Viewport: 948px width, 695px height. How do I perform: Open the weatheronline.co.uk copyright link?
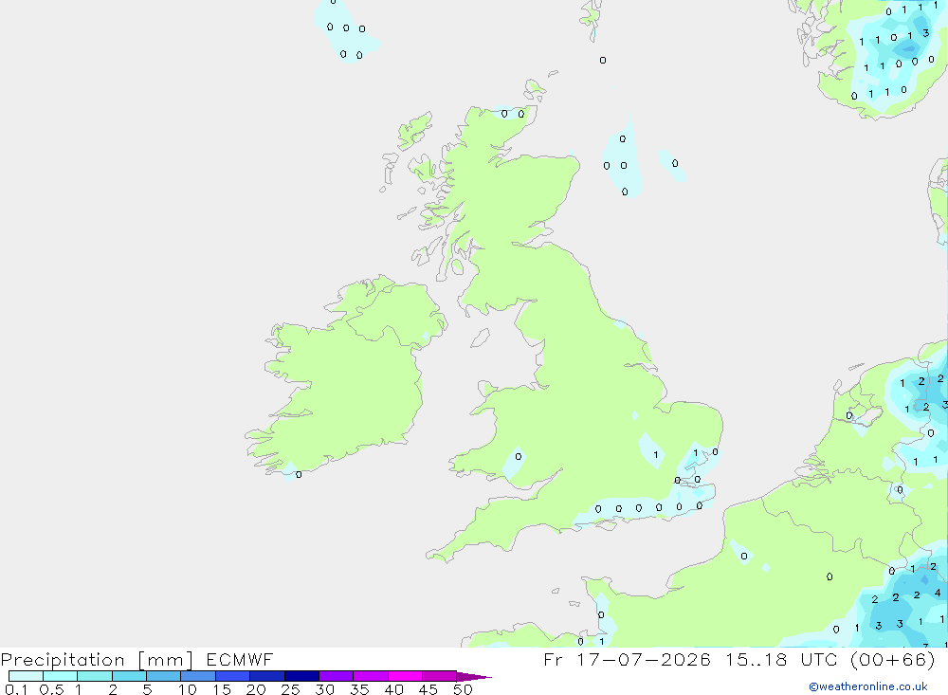click(x=868, y=686)
